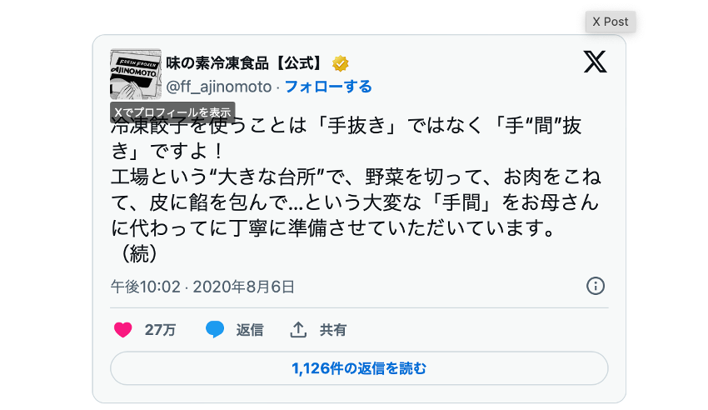Click the reply speech bubble icon

pyautogui.click(x=215, y=330)
